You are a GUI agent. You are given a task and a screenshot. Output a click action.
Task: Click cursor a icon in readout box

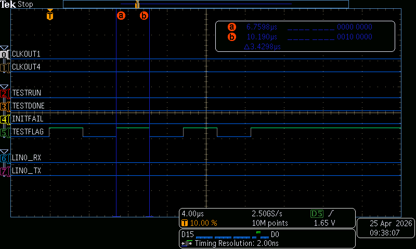231,27
